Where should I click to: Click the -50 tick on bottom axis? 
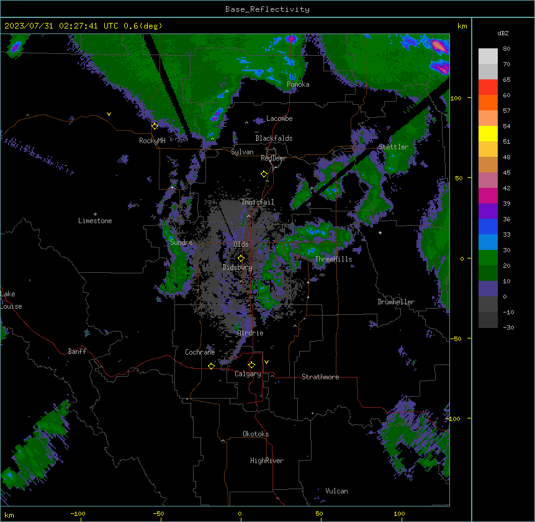158,513
